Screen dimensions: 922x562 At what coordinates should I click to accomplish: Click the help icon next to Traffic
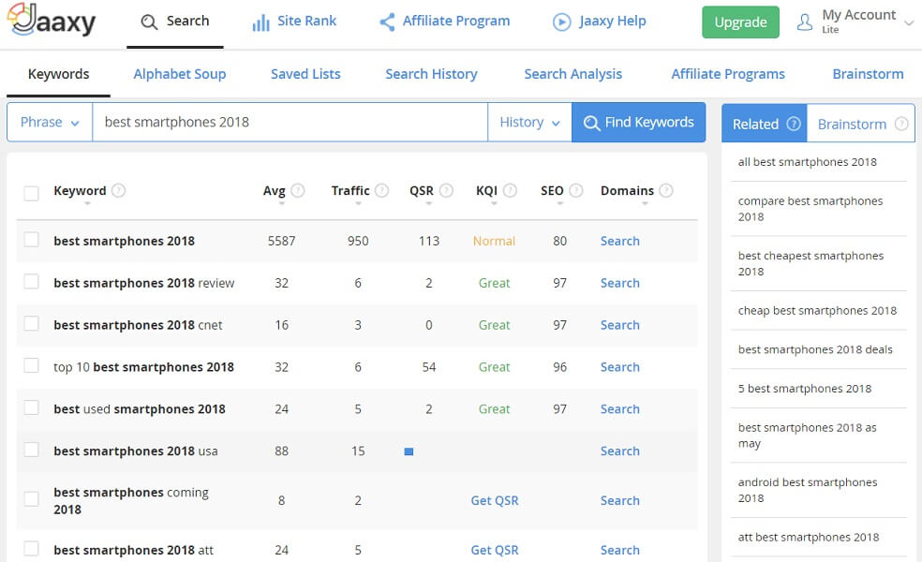(x=382, y=190)
